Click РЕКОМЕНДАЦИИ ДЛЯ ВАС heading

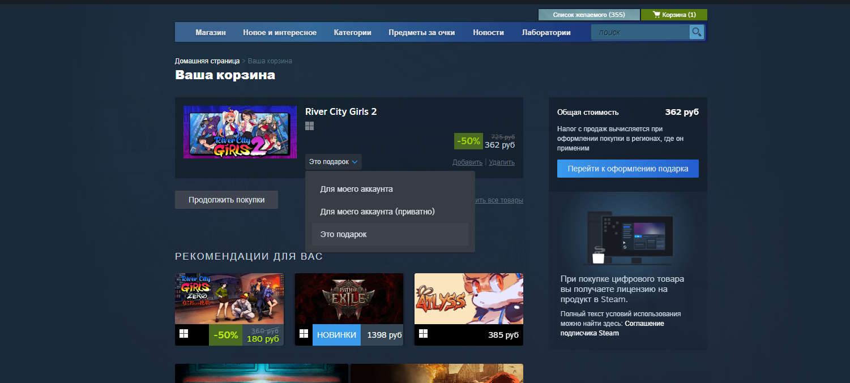pyautogui.click(x=249, y=256)
